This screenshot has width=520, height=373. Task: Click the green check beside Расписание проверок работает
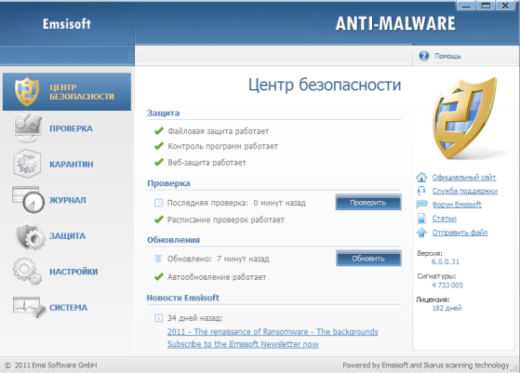click(x=159, y=220)
